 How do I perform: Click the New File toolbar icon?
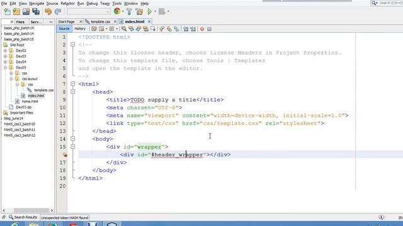coord(7,11)
